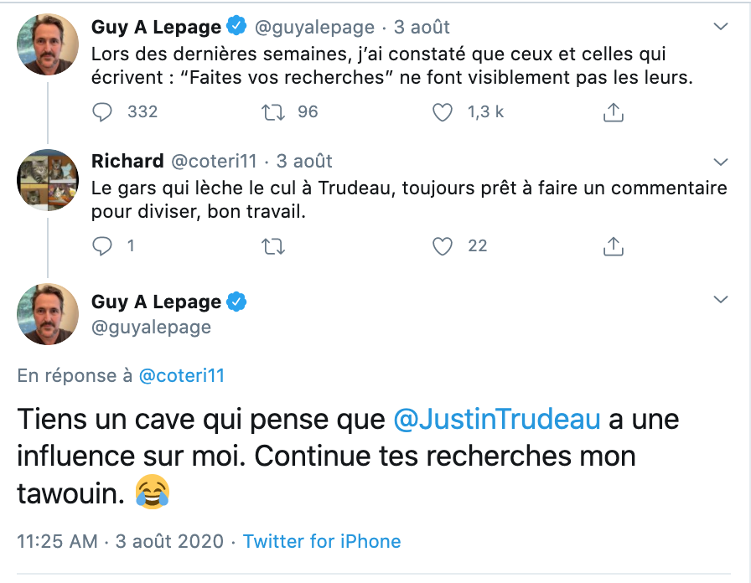Open Richard's profile via his display name
Viewport: 751px width, 583px height.
click(x=127, y=162)
